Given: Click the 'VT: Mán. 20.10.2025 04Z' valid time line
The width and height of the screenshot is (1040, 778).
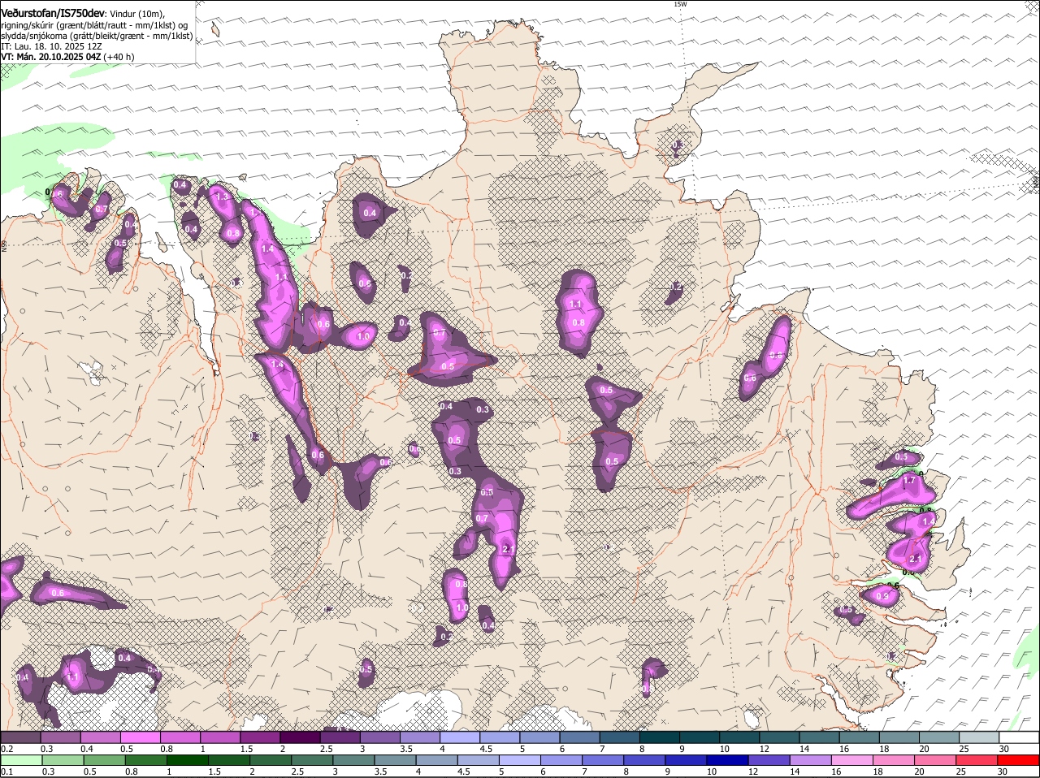Looking at the screenshot, I should click(50, 57).
